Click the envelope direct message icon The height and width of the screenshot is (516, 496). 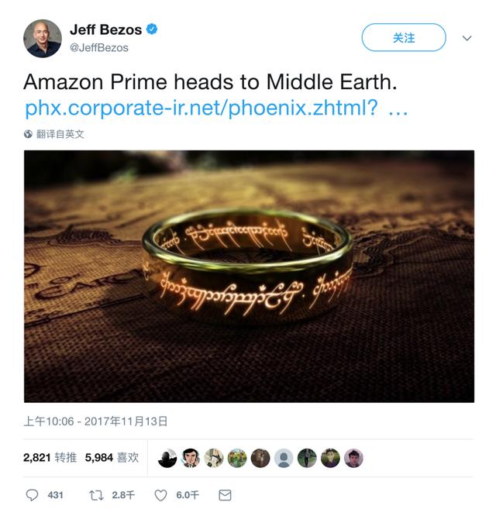(224, 494)
